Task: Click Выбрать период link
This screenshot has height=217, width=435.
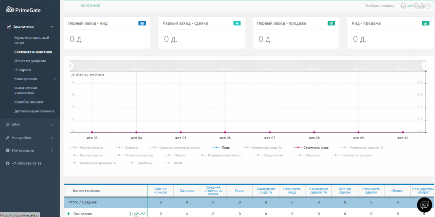Action: pos(380,6)
